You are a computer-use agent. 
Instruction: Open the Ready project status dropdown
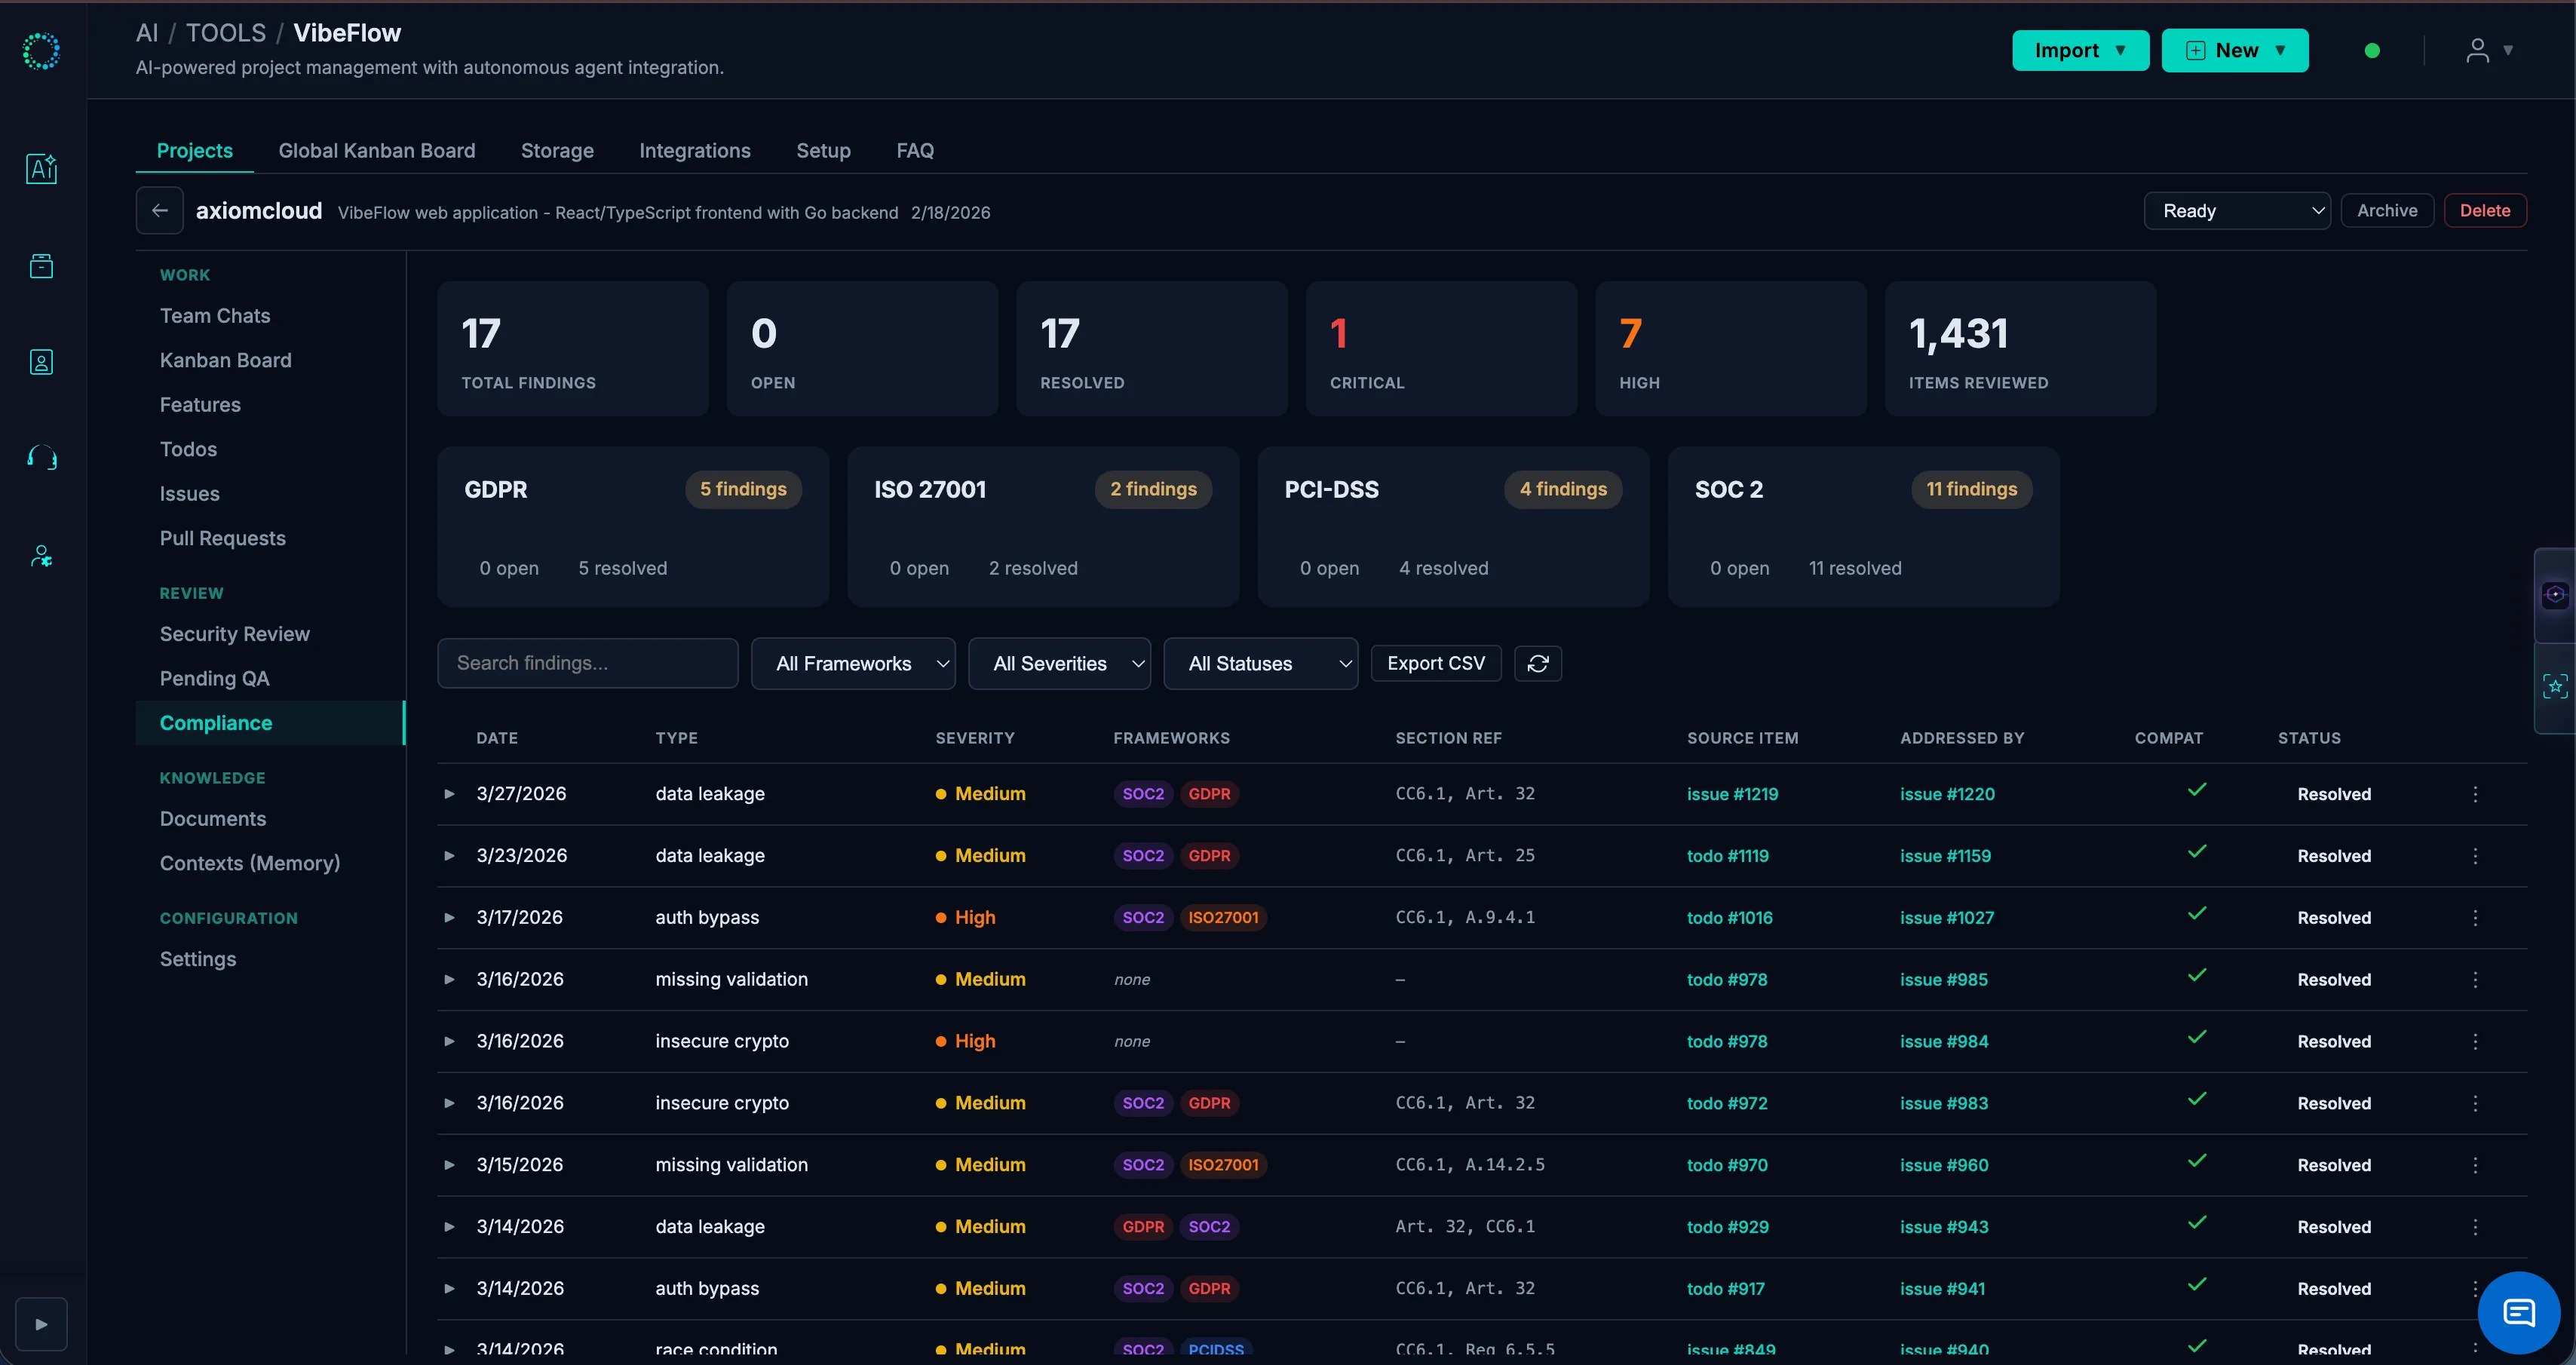point(2237,211)
